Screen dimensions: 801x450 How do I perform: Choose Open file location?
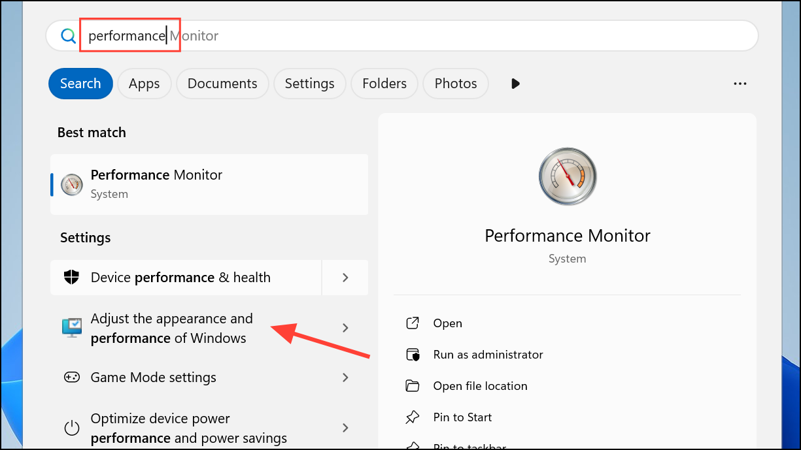(480, 386)
